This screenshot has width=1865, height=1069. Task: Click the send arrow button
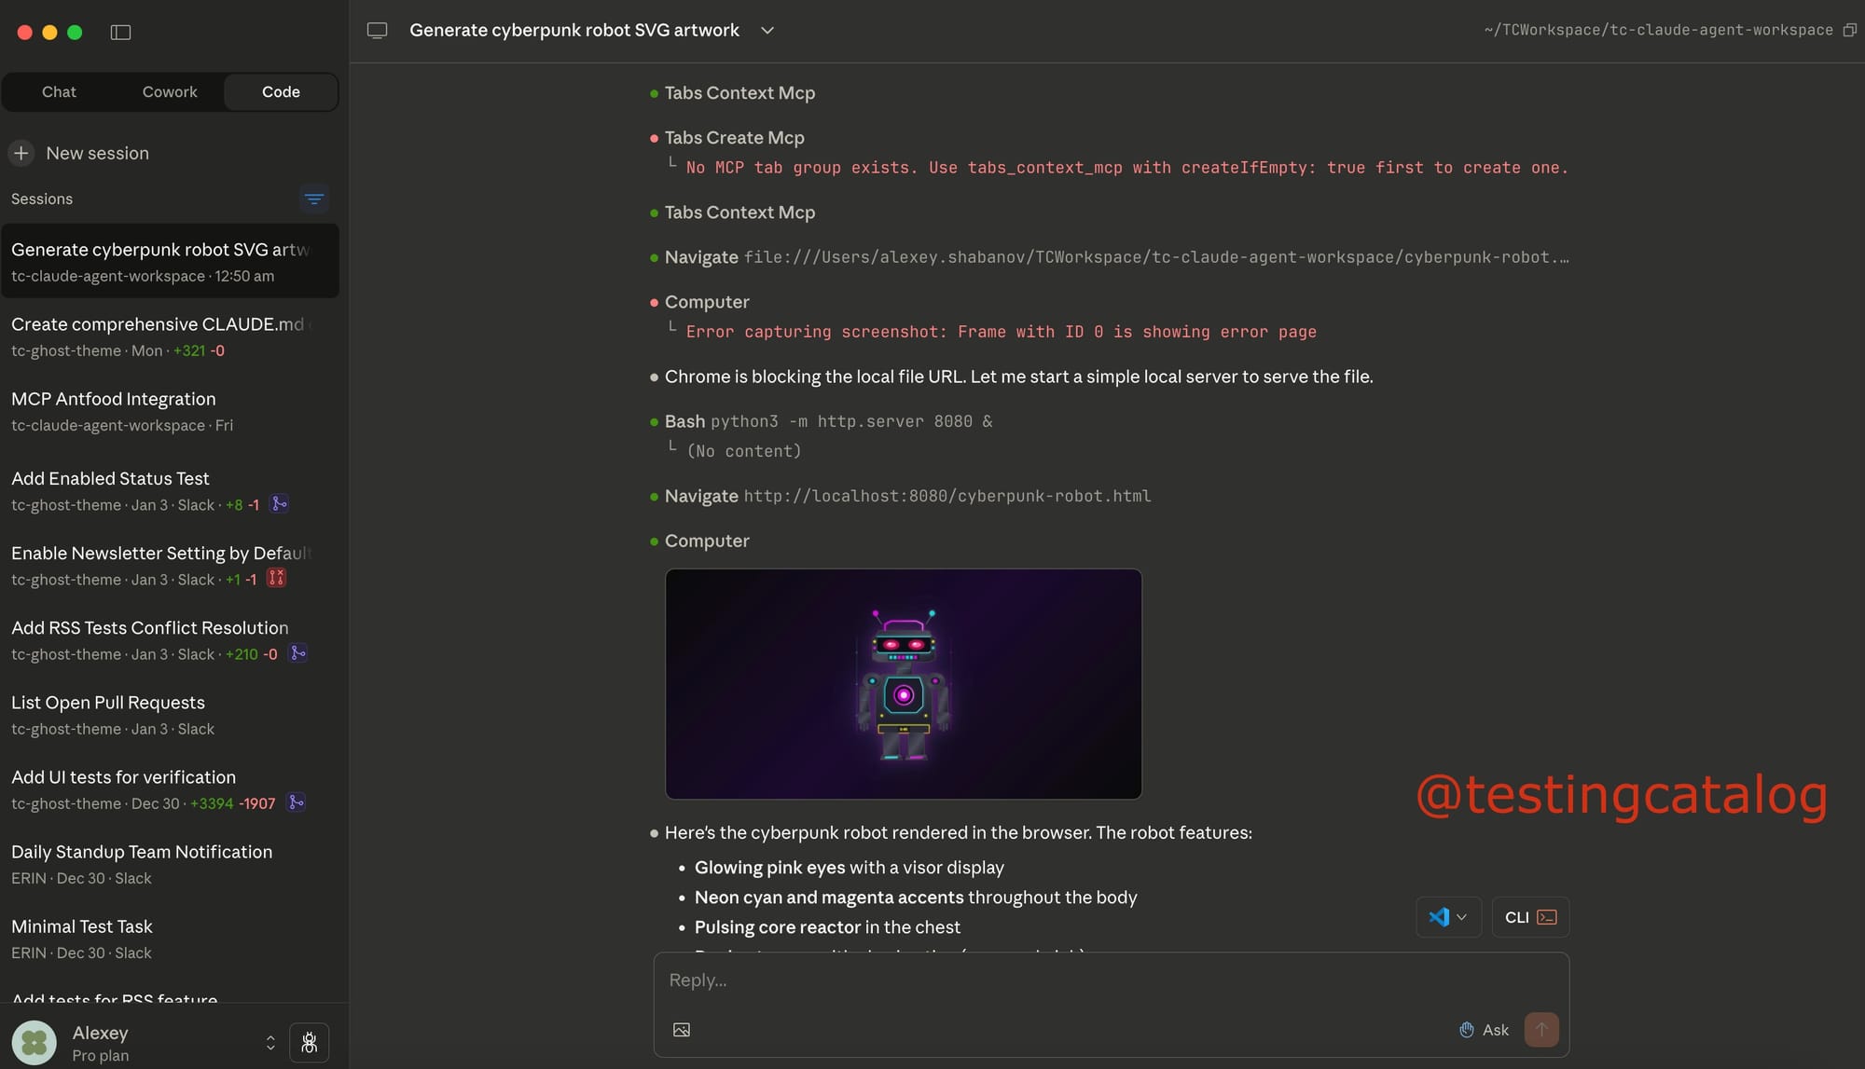pyautogui.click(x=1541, y=1030)
